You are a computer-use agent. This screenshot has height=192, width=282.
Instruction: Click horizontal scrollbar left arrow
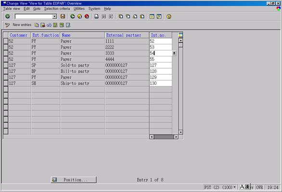point(152,137)
